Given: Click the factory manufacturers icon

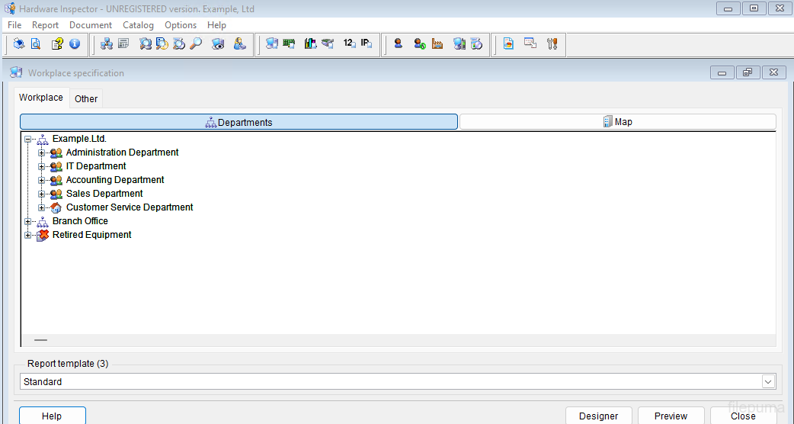Looking at the screenshot, I should pyautogui.click(x=437, y=44).
